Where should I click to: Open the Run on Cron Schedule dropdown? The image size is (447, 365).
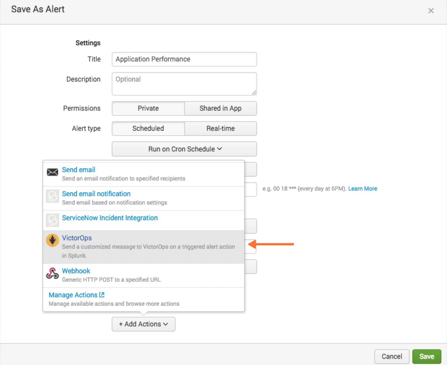coord(184,149)
